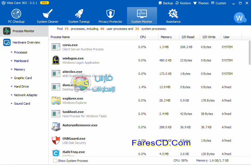251x165 pixels.
Task: Click the Wise Care 365 logo icon
Action: pyautogui.click(x=3, y=3)
